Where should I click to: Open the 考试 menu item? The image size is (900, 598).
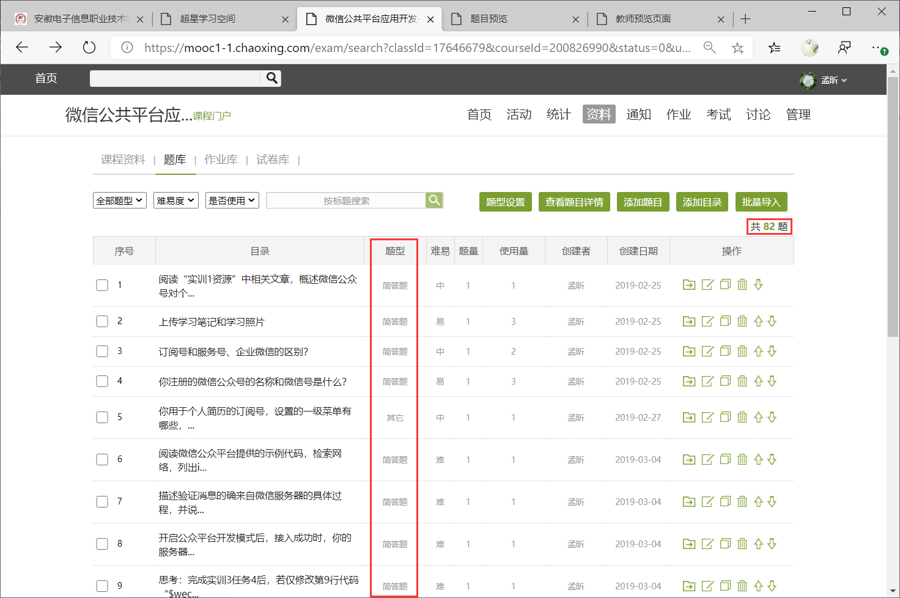click(x=718, y=114)
